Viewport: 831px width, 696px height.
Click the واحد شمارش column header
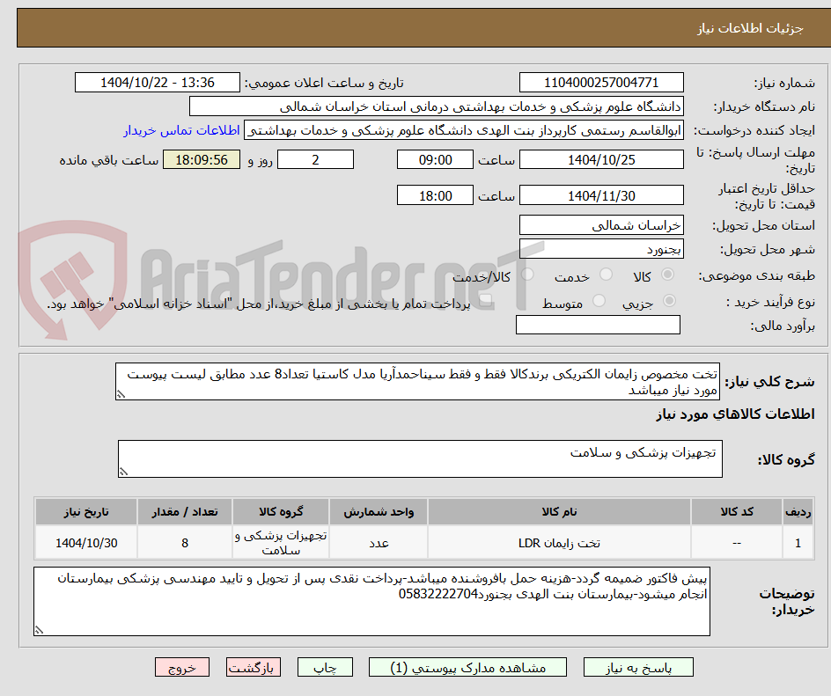pos(379,512)
